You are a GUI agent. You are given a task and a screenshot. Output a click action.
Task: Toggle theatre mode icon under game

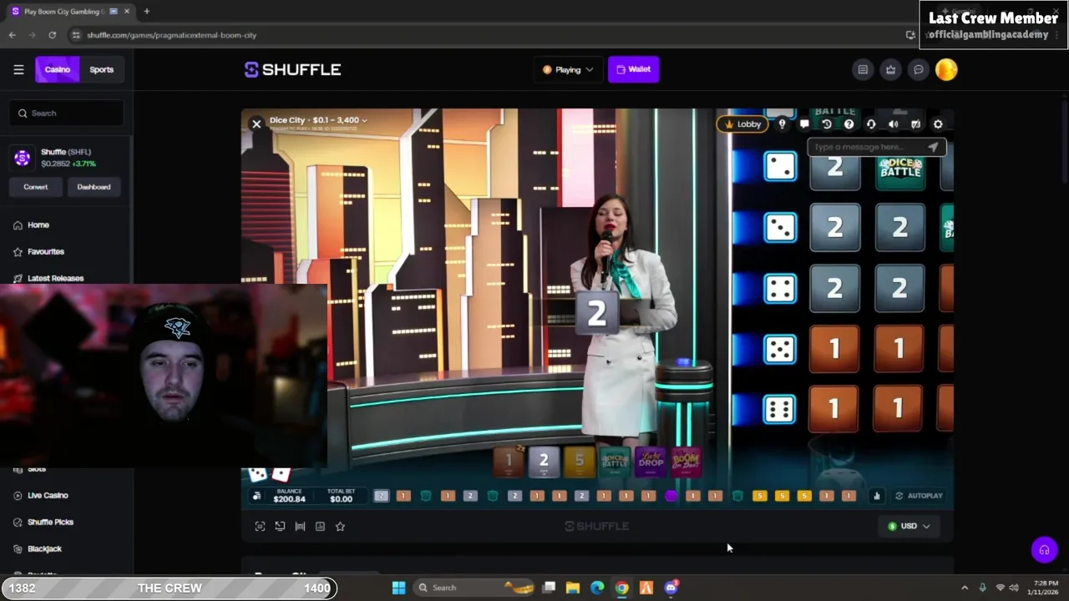click(x=300, y=526)
